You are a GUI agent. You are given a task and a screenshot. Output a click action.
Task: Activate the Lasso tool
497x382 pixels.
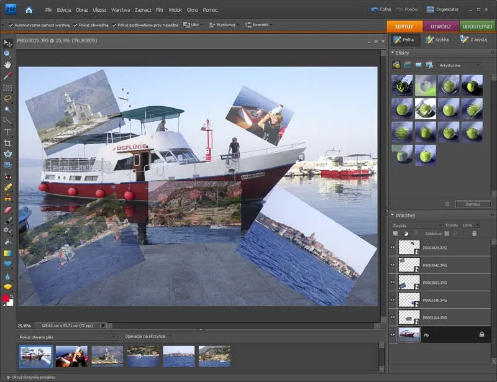[7, 97]
